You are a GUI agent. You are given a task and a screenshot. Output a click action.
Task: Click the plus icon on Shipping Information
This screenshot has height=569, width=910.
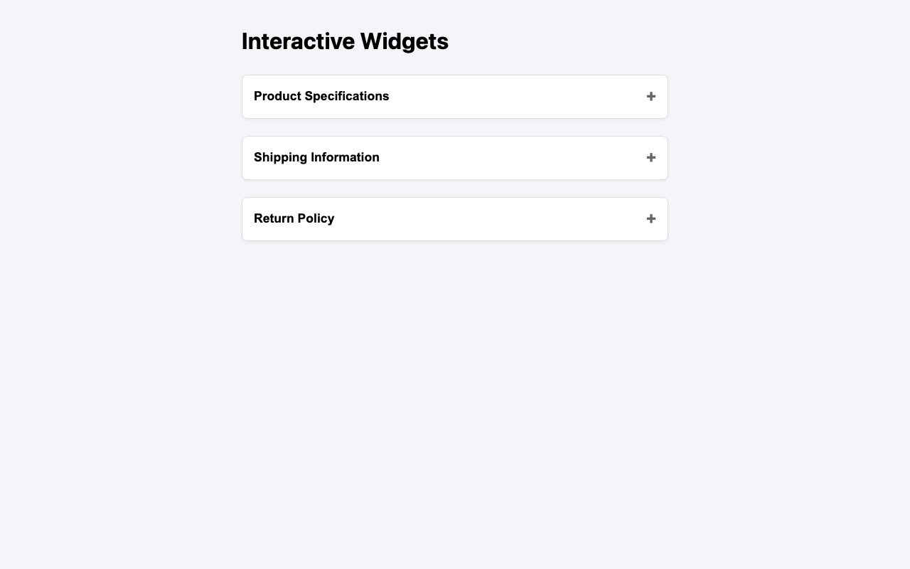[x=651, y=157]
